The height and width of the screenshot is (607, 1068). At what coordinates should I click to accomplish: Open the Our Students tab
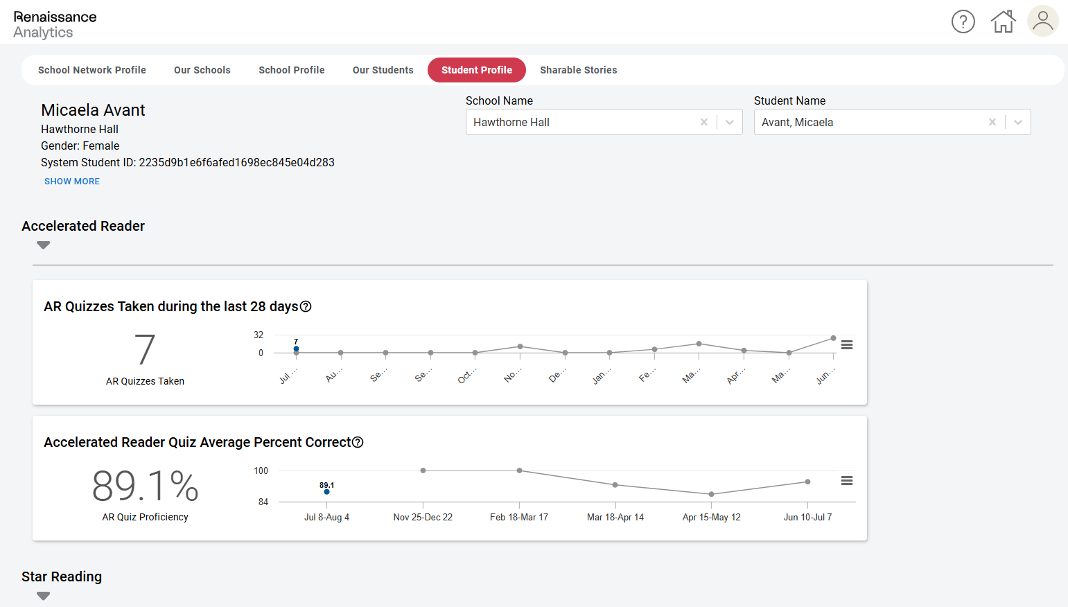coord(383,70)
